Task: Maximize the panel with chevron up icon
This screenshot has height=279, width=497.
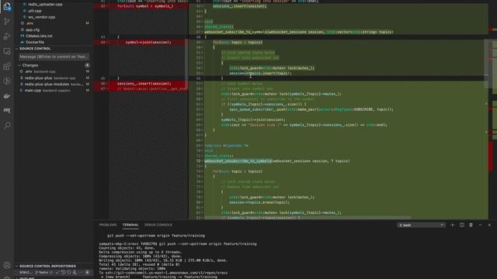Action: click(480, 225)
